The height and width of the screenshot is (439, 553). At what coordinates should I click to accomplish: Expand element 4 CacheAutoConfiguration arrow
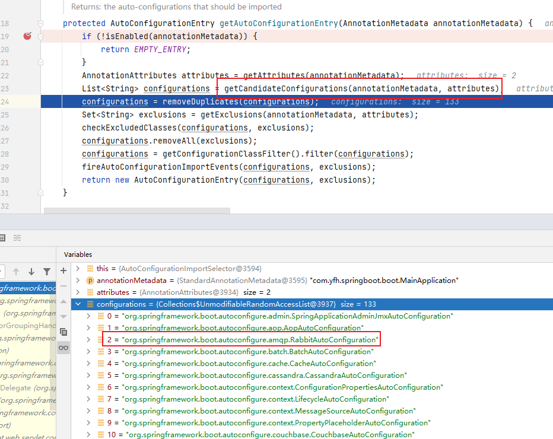[x=88, y=363]
